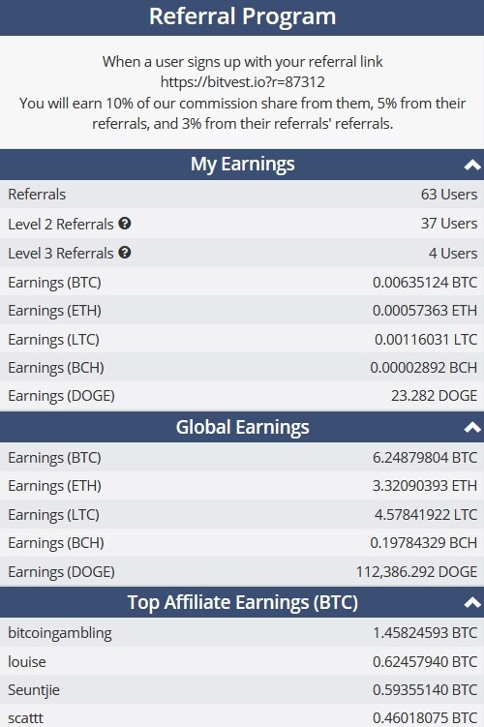Click affiliate name bitcoingambling
Image resolution: width=484 pixels, height=727 pixels.
coord(60,633)
